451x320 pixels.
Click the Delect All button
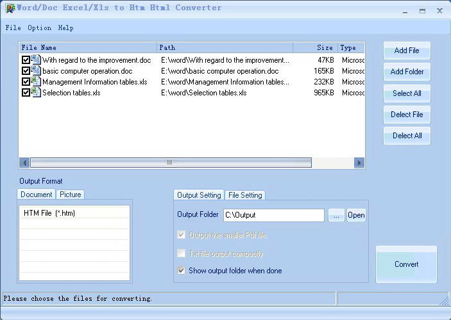[407, 136]
